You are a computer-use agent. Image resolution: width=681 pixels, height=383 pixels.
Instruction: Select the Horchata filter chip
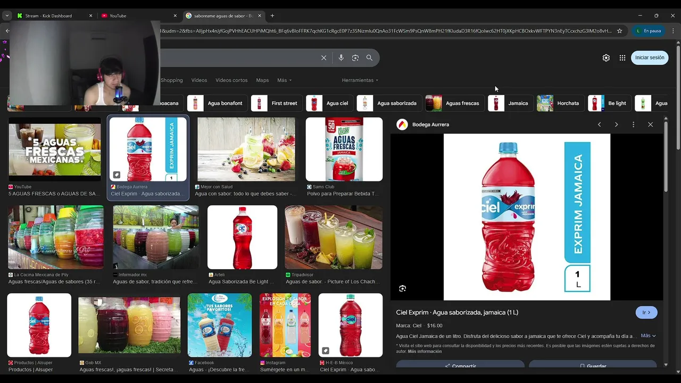560,103
